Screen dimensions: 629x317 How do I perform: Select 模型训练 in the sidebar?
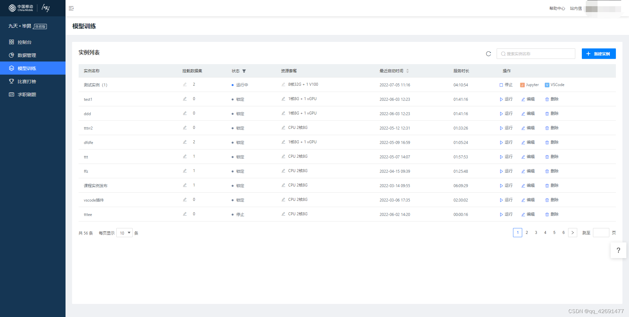point(33,68)
